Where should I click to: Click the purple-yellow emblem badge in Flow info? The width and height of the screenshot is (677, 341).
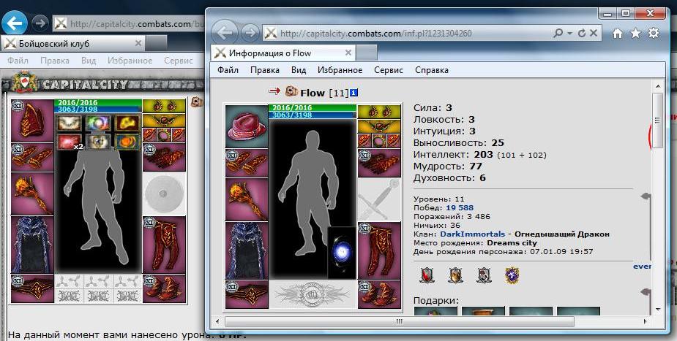512,275
